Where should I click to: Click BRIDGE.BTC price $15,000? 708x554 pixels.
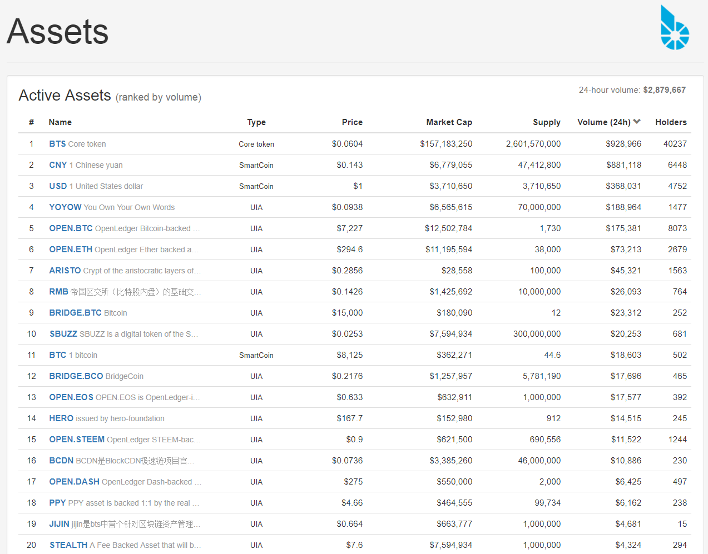[x=348, y=313]
